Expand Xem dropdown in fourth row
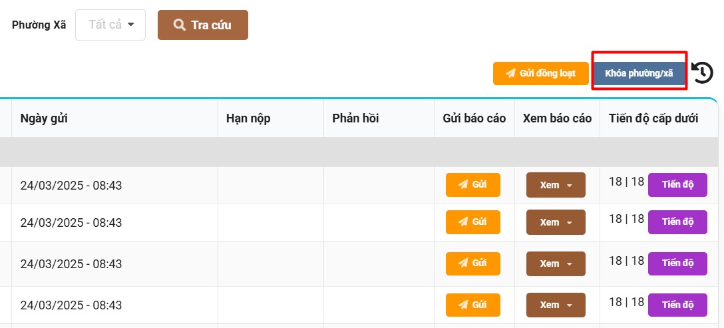 point(556,305)
